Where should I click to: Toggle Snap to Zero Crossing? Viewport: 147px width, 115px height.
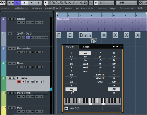point(91,3)
